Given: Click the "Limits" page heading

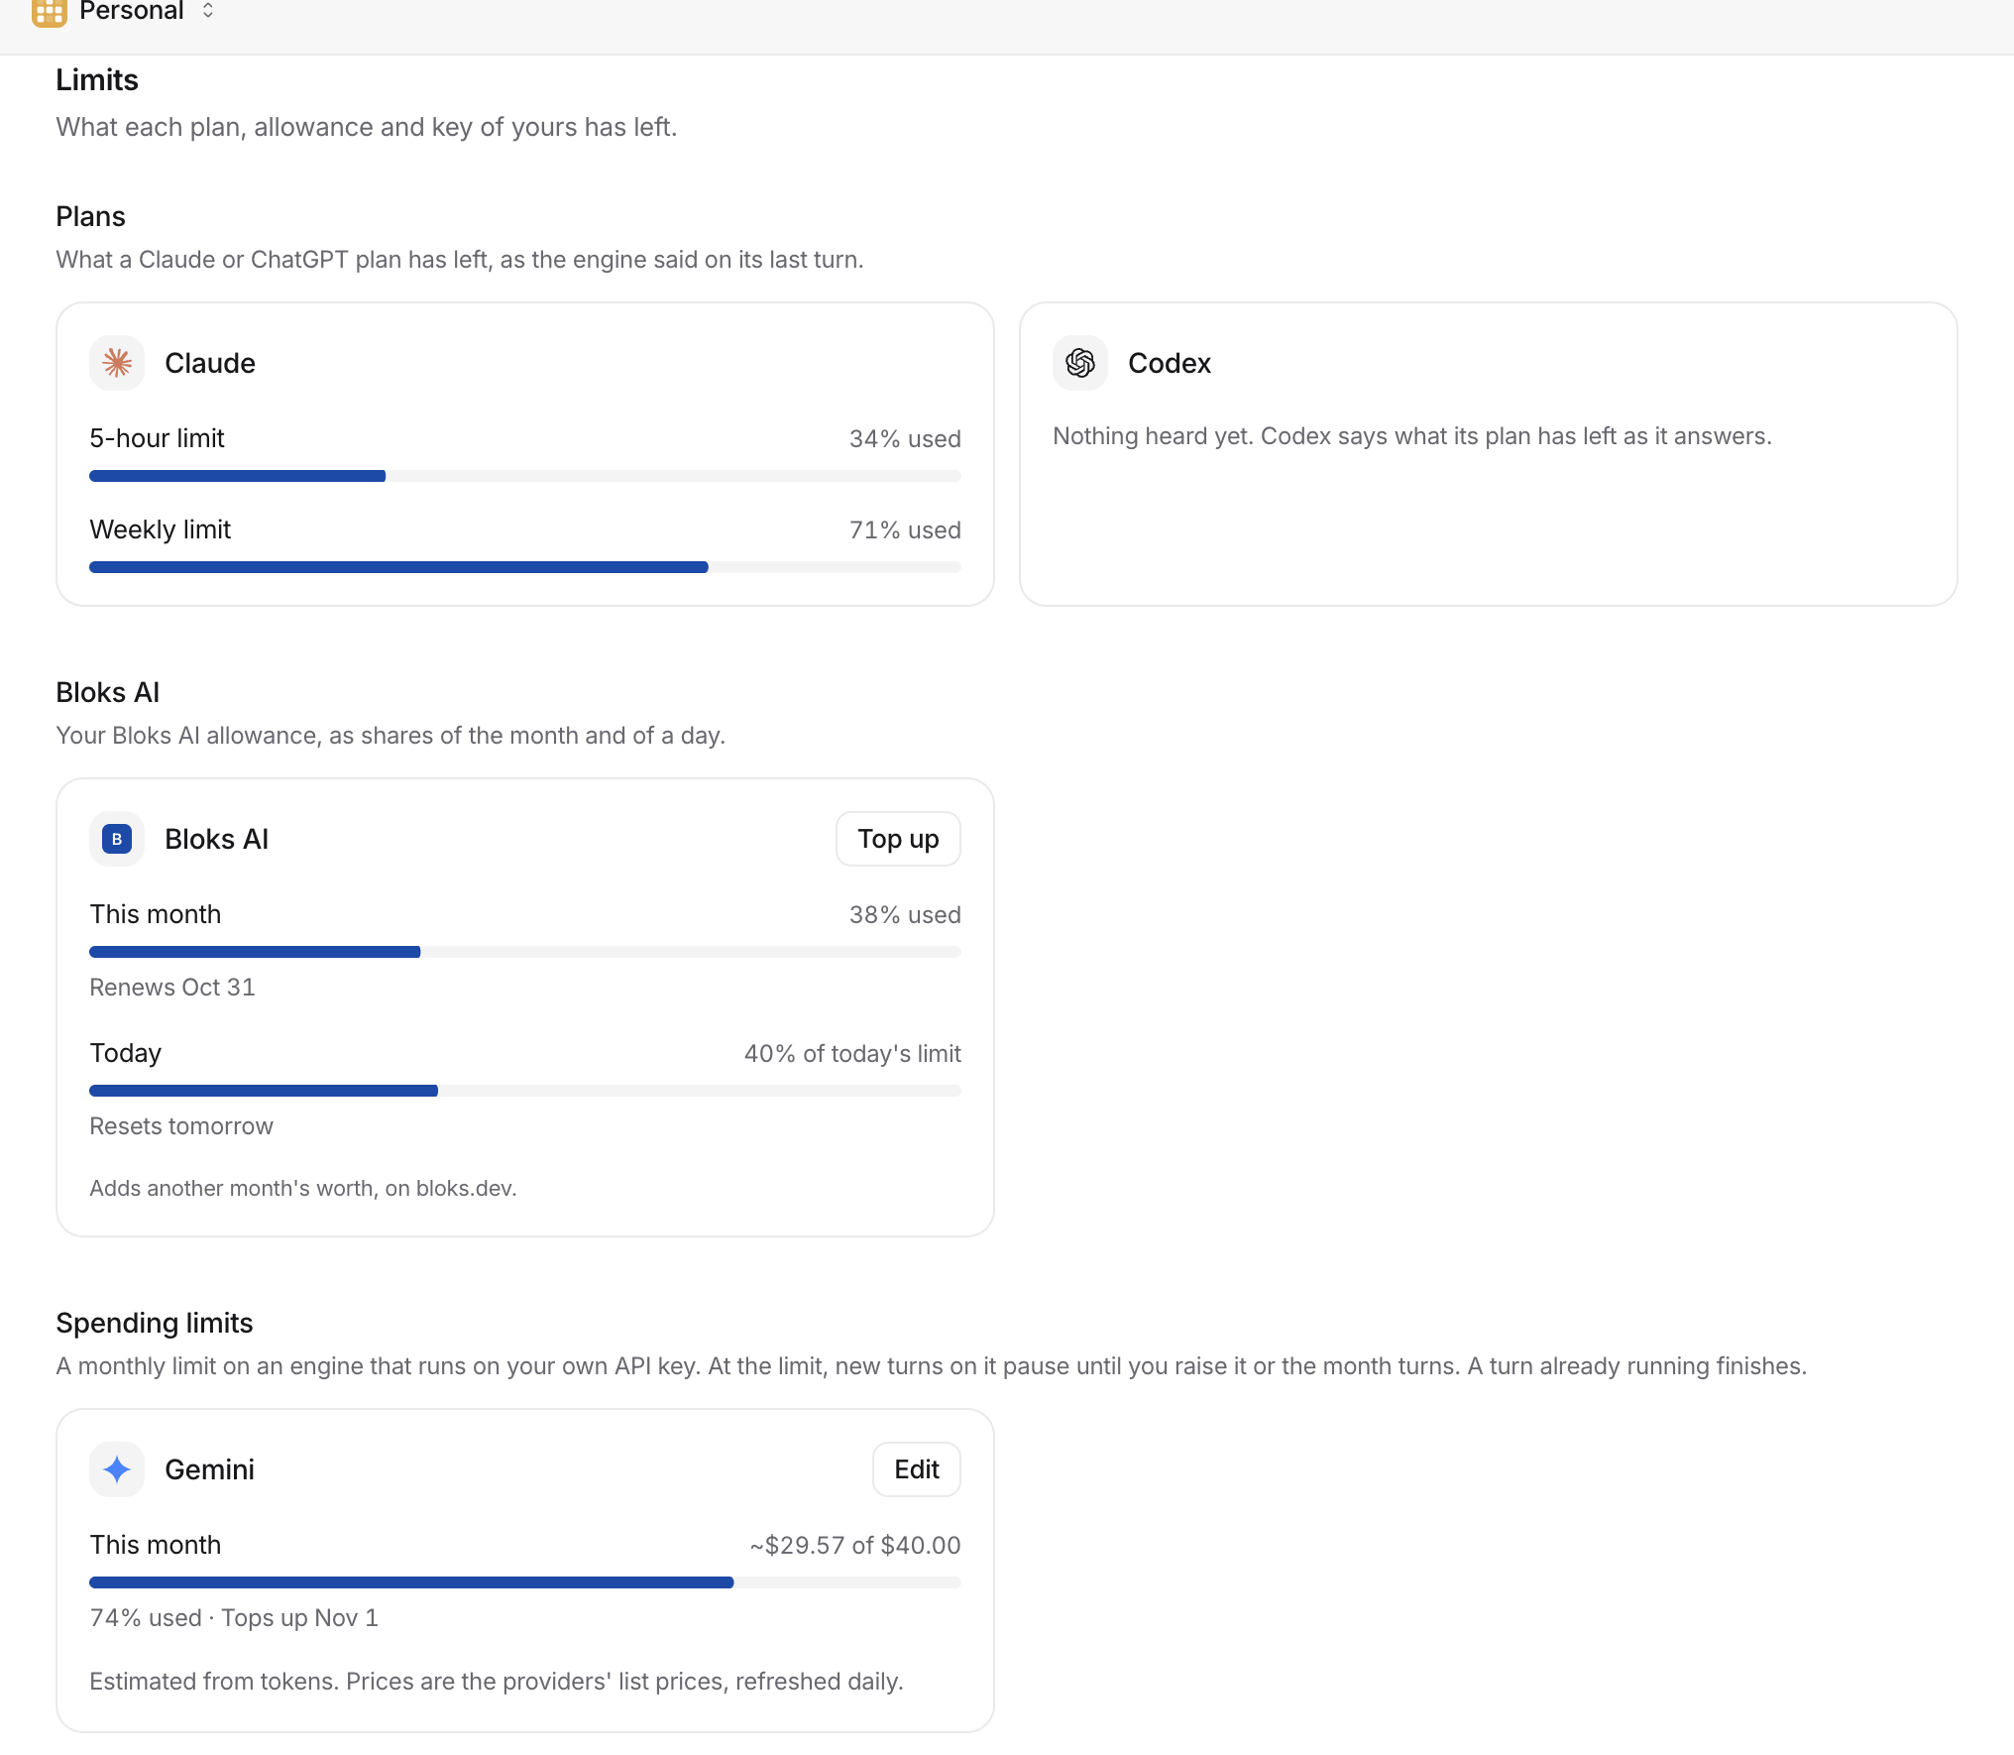Looking at the screenshot, I should pos(97,80).
